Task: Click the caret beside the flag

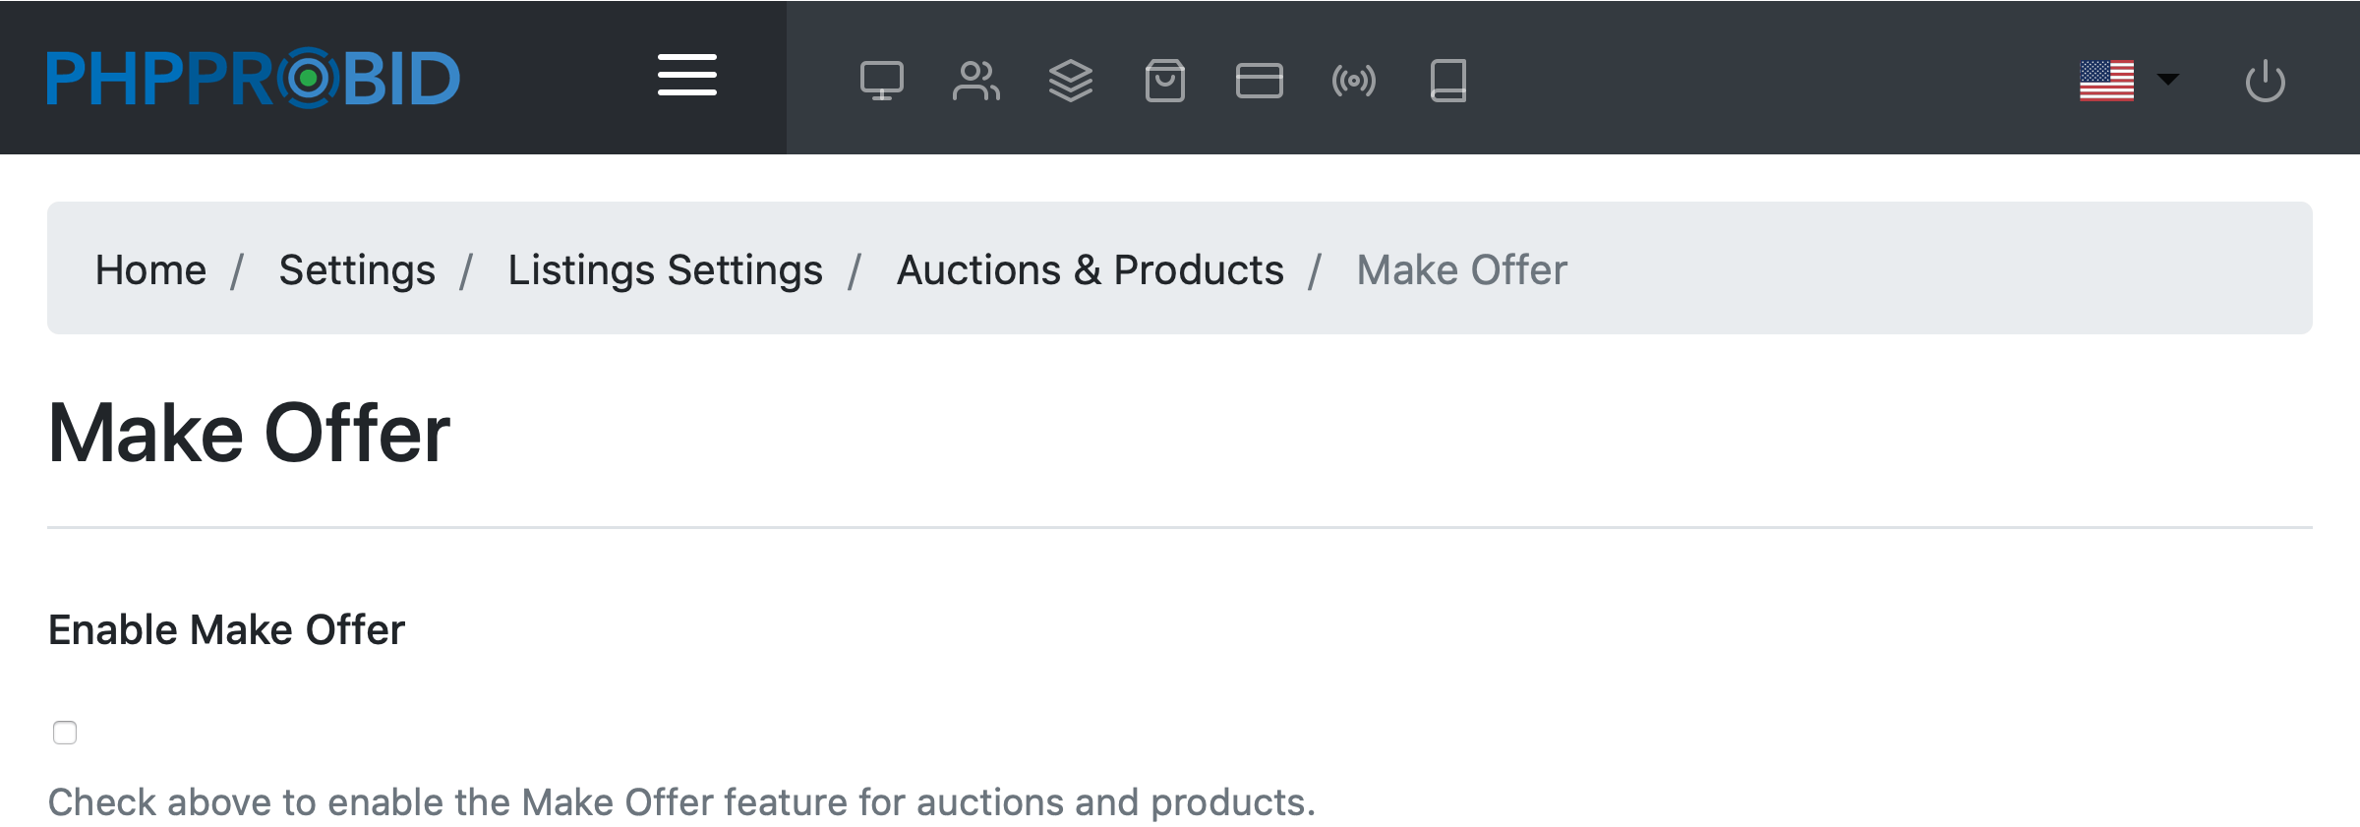Action: coord(2167,80)
